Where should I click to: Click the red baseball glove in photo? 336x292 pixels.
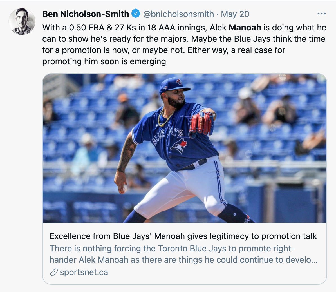pos(201,124)
